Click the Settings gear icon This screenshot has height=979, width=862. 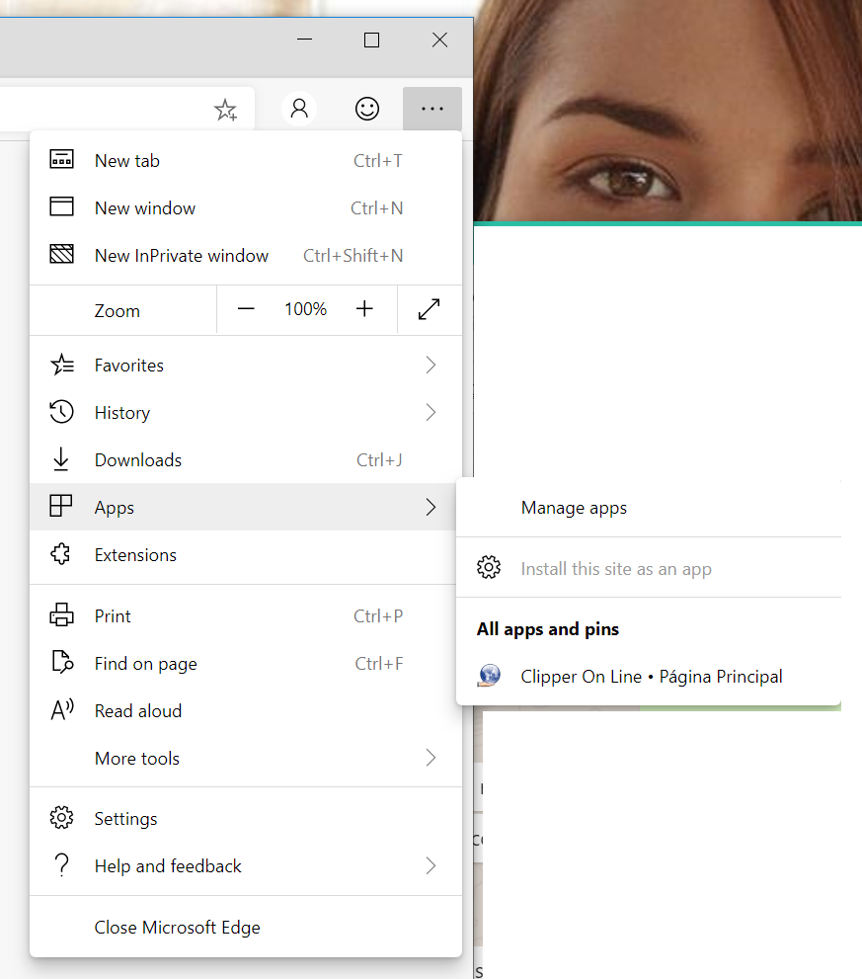coord(61,819)
